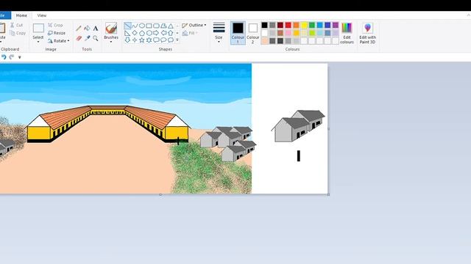The height and width of the screenshot is (264, 471).
Task: Open the File menu tab
Action: pos(4,15)
